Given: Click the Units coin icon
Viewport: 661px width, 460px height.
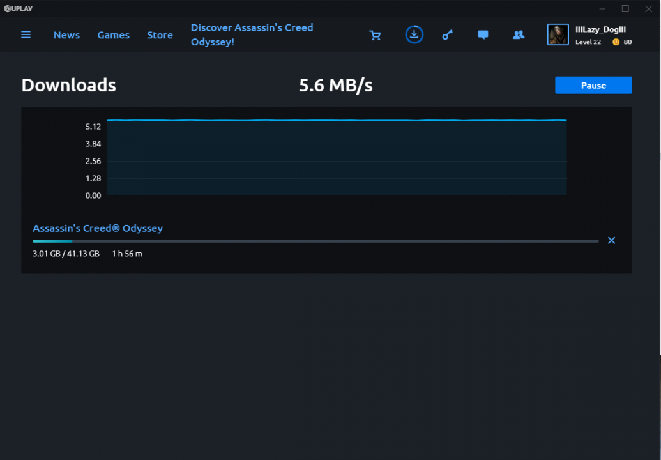Looking at the screenshot, I should 616,42.
